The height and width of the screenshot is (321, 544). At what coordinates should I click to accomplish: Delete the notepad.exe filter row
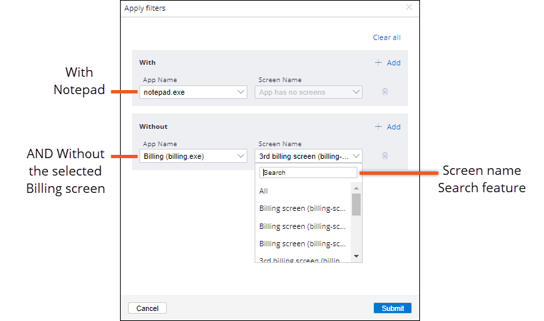tap(385, 92)
